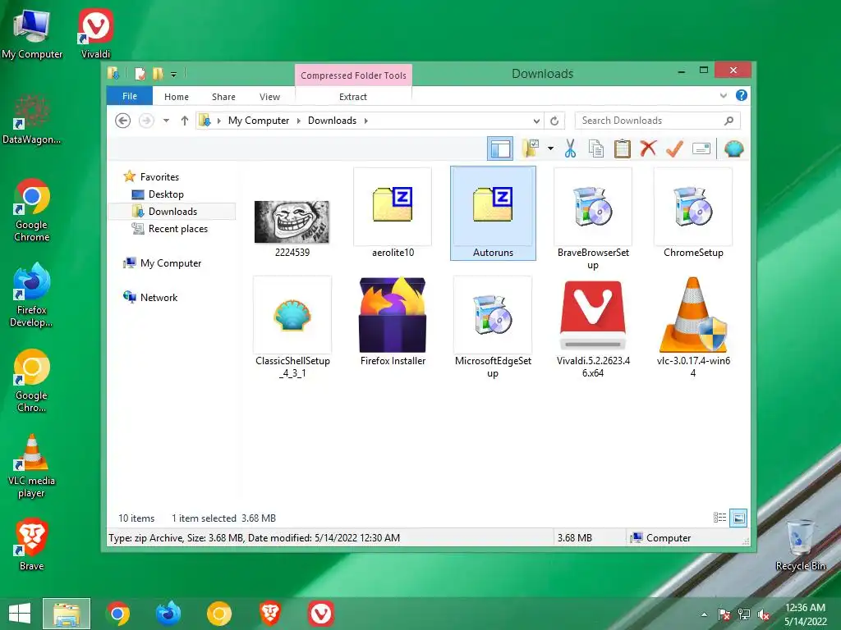Click the Cut scissors toolbar icon

(570, 148)
